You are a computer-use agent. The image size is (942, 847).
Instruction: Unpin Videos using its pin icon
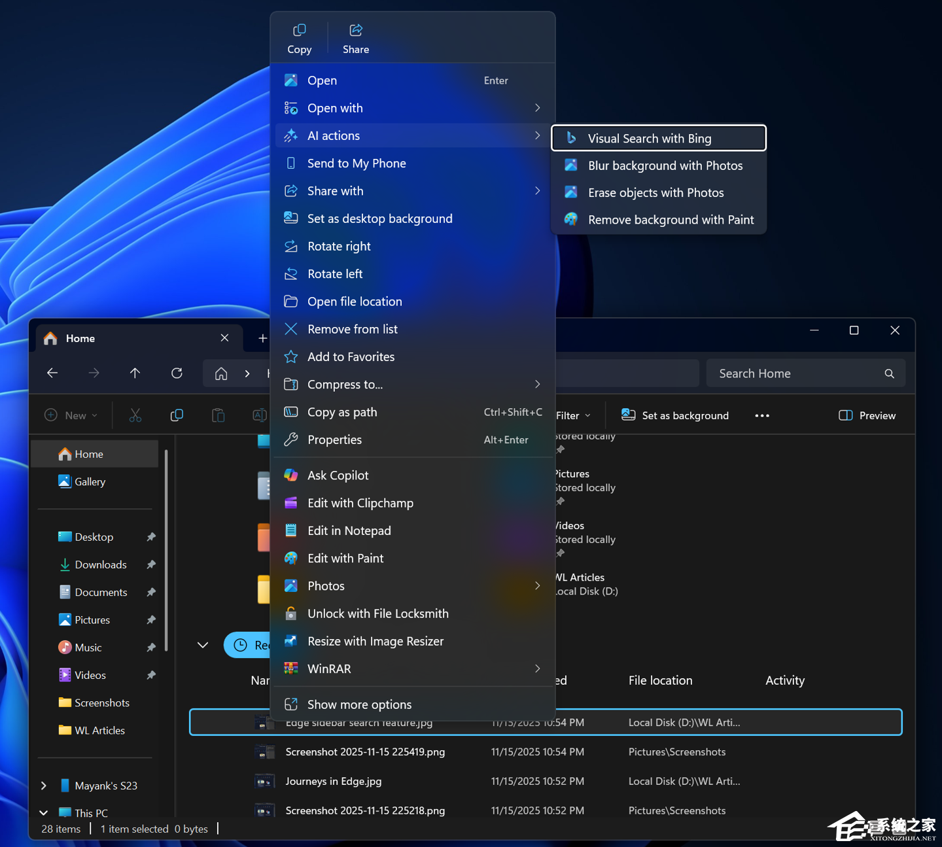pyautogui.click(x=151, y=675)
